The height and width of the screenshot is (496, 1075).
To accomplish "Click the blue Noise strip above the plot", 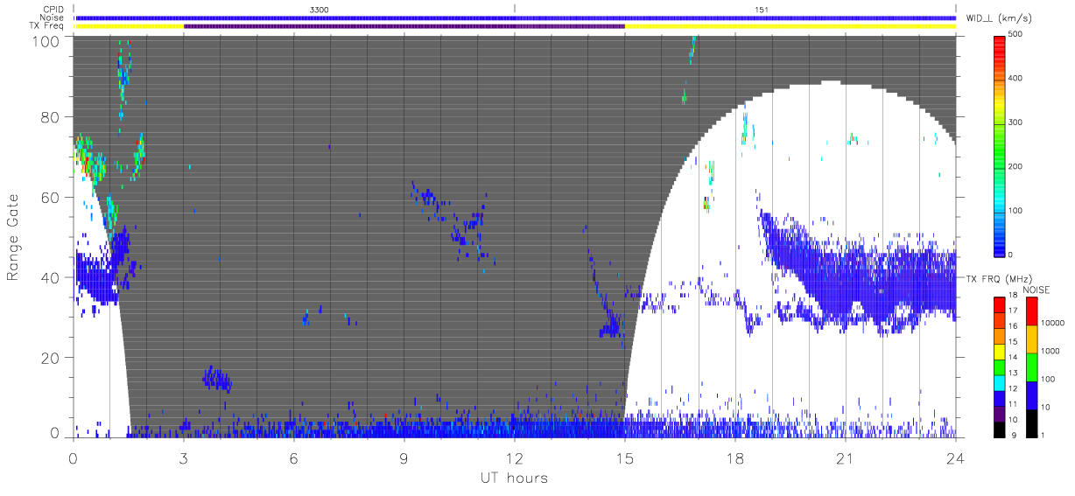I will (x=515, y=17).
